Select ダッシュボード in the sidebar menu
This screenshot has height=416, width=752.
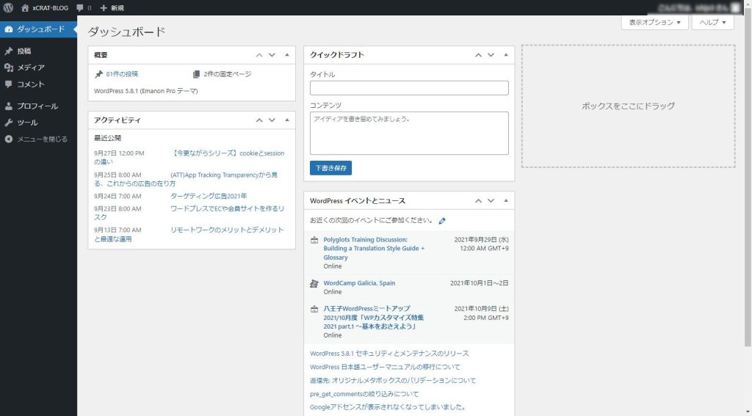coord(38,29)
